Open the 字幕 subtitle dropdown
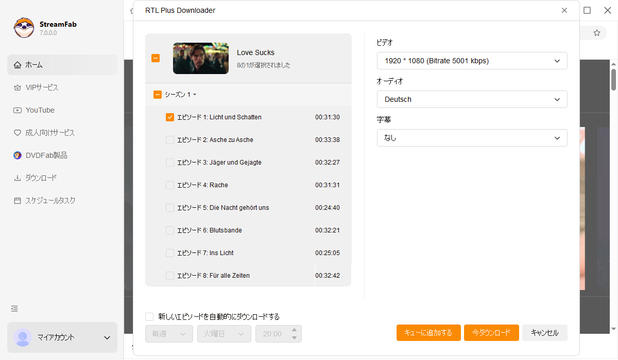 coord(472,138)
